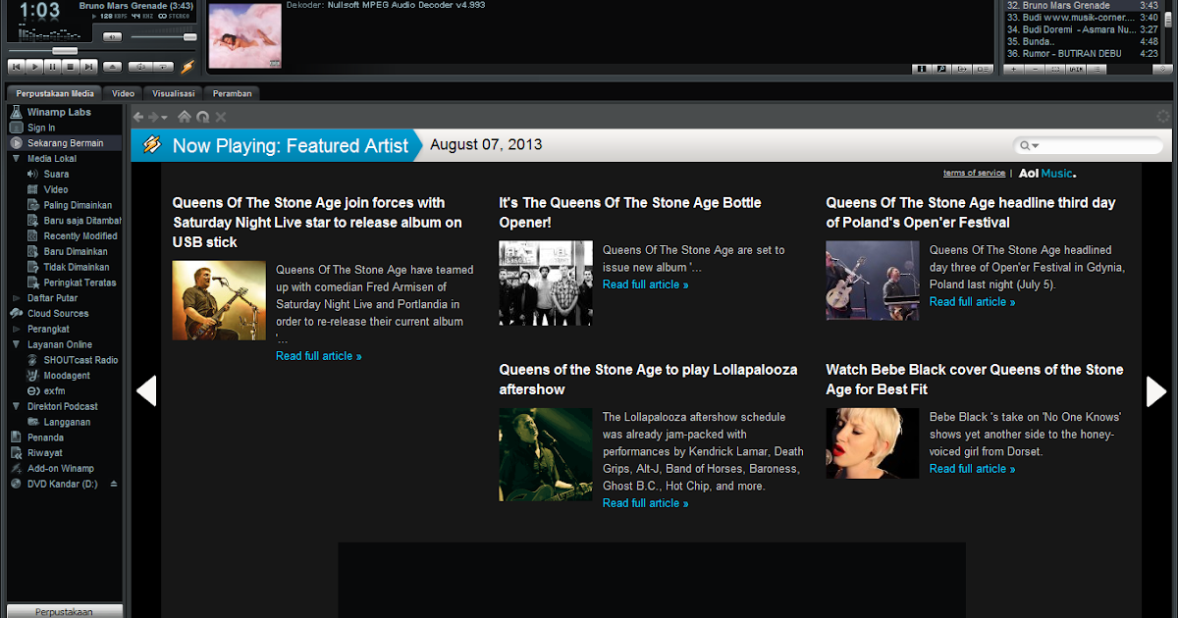The image size is (1178, 618).
Task: Select Sekarang Bermain in sidebar
Action: 65,143
